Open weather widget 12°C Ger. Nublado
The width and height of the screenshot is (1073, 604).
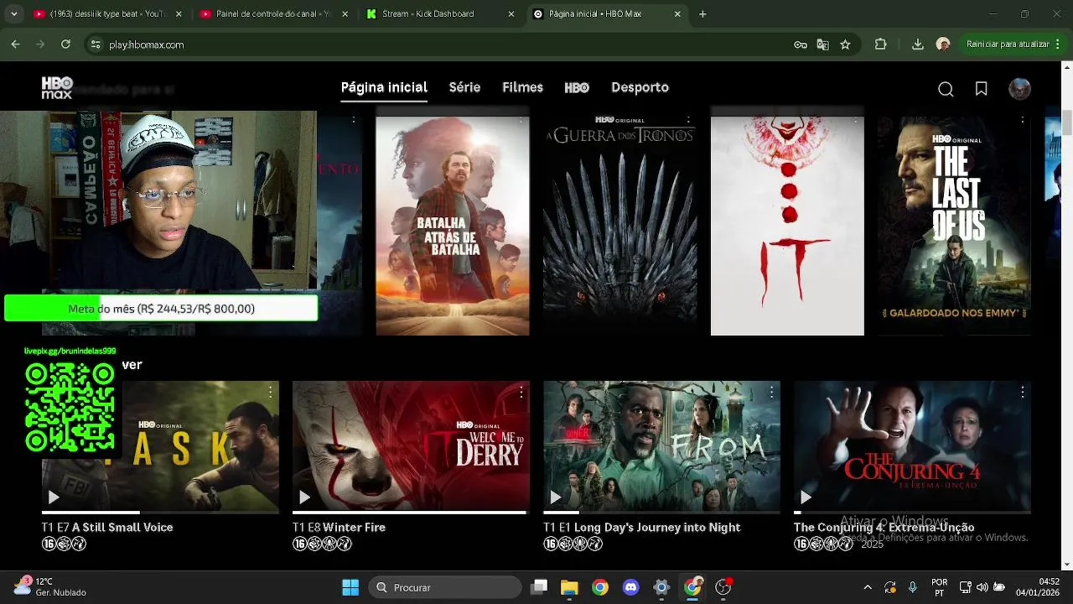tap(50, 586)
